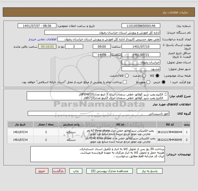Click the مشهد city field
Screen dimensions: 198x191
141,69
